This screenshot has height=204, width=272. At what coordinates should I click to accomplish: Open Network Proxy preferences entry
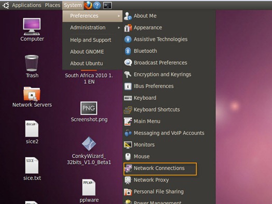(169, 180)
